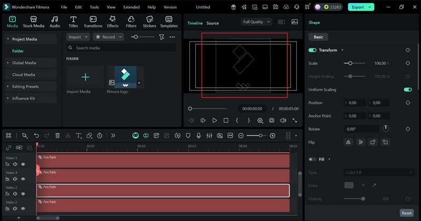Hide the Video 4 track
421x221 pixels.
click(x=23, y=179)
